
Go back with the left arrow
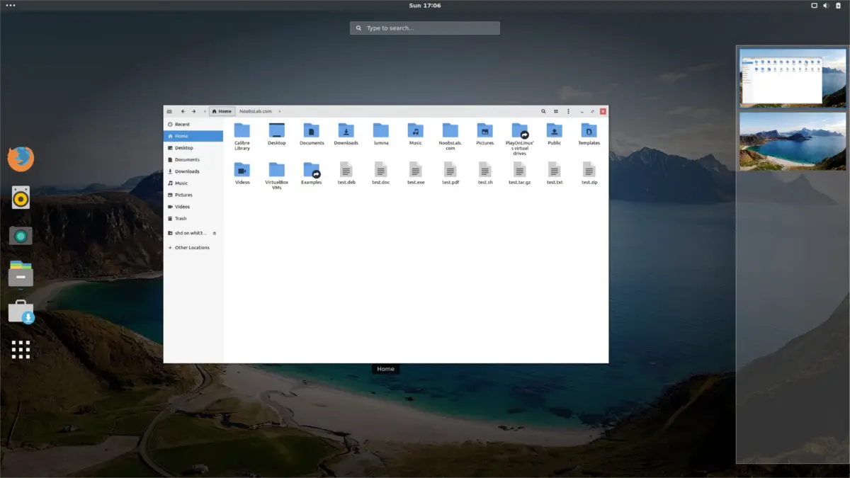(183, 111)
